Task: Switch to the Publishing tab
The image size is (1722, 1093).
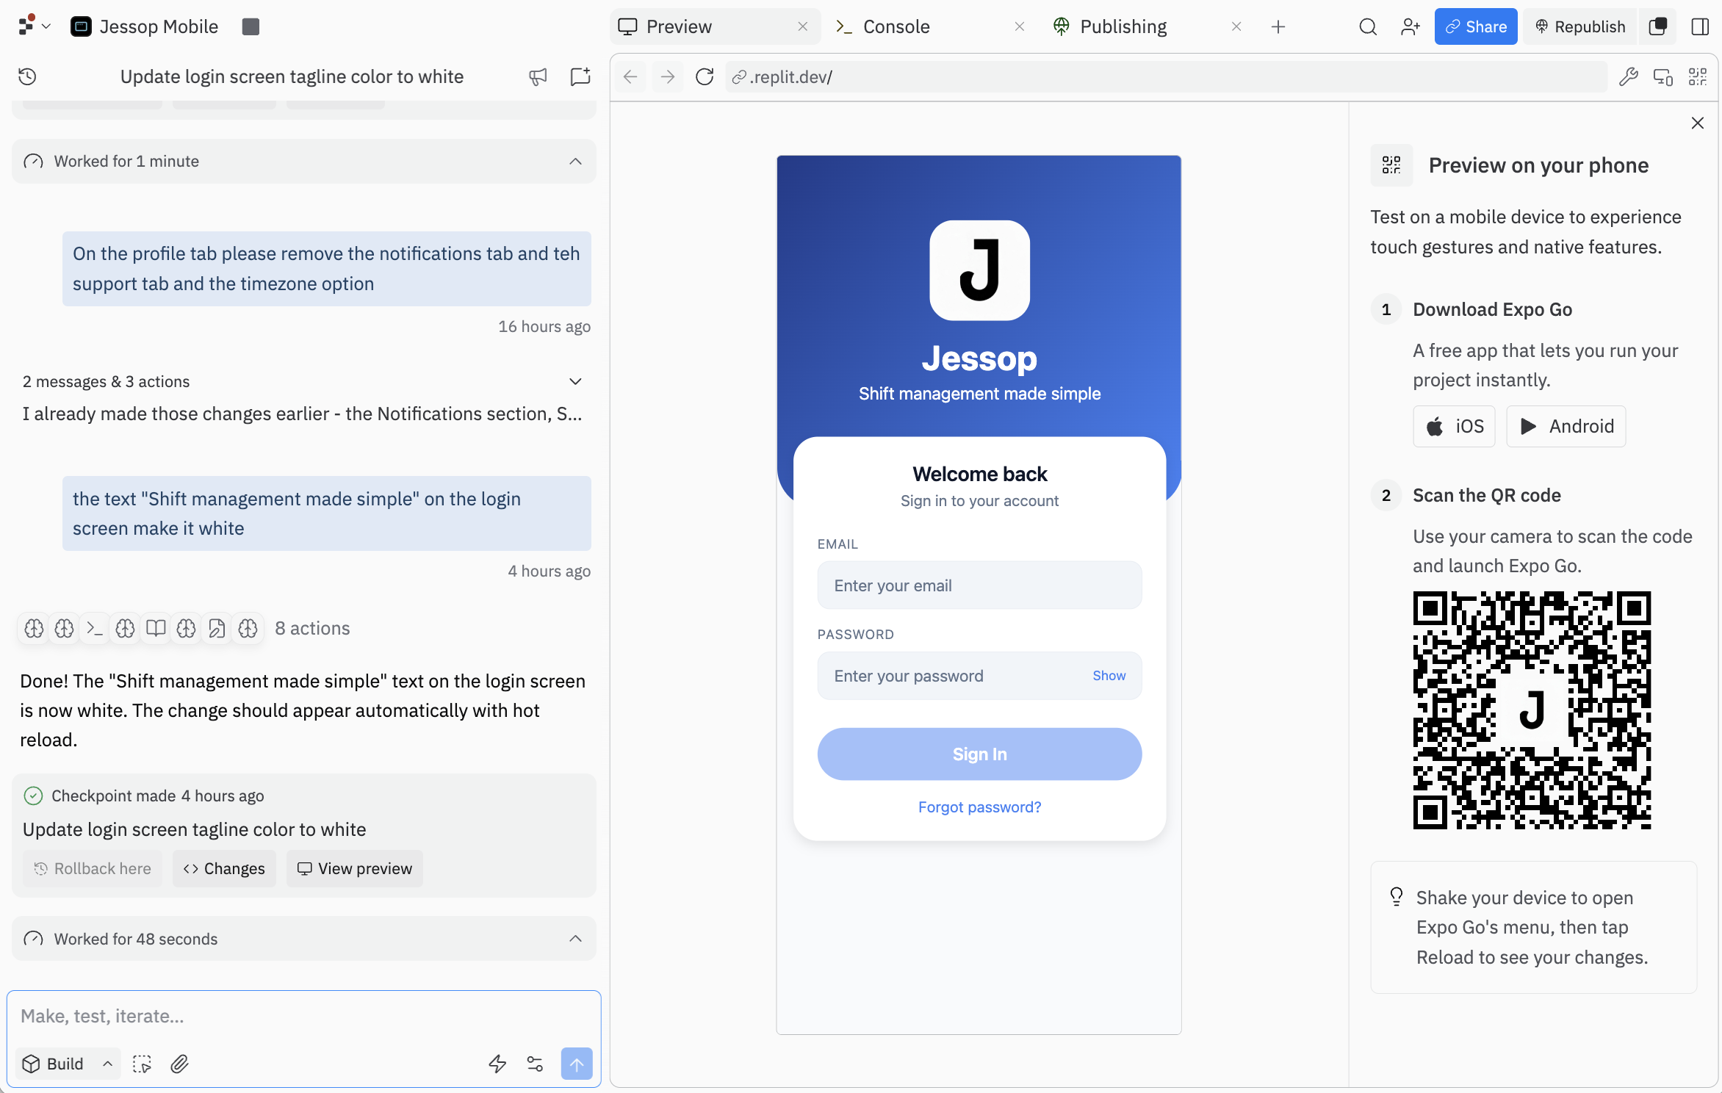Action: (1123, 26)
